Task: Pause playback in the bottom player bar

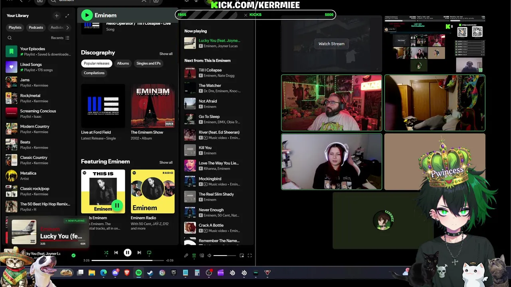Action: [128, 253]
